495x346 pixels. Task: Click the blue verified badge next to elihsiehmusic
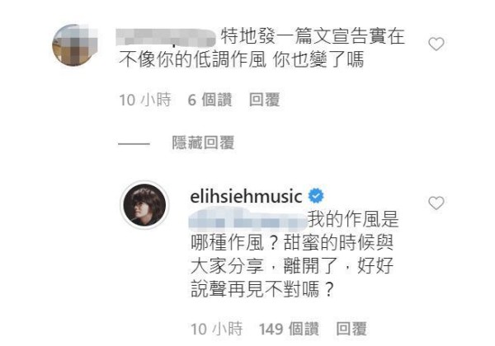click(x=316, y=196)
